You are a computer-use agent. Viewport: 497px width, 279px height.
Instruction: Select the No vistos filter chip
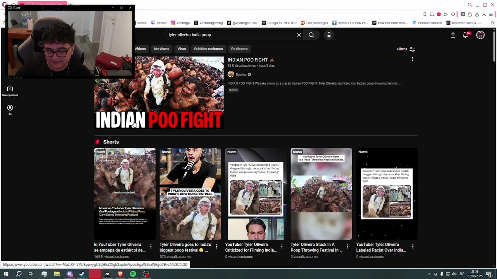pyautogui.click(x=162, y=49)
